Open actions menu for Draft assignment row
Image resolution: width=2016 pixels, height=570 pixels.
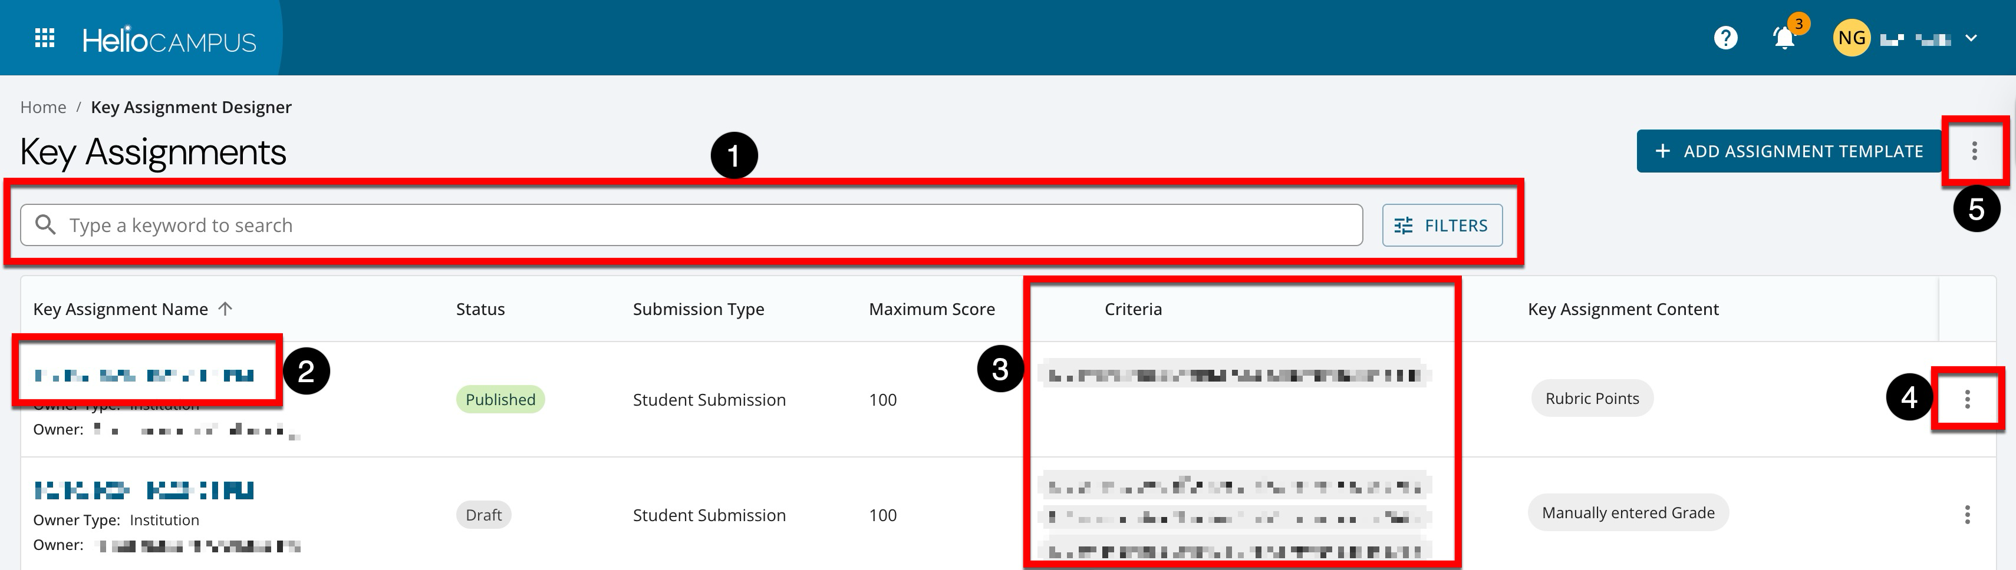[x=1966, y=515]
